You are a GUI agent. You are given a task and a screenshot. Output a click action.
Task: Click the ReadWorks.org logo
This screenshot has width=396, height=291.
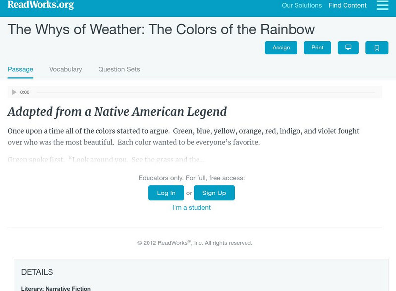coord(41,5)
